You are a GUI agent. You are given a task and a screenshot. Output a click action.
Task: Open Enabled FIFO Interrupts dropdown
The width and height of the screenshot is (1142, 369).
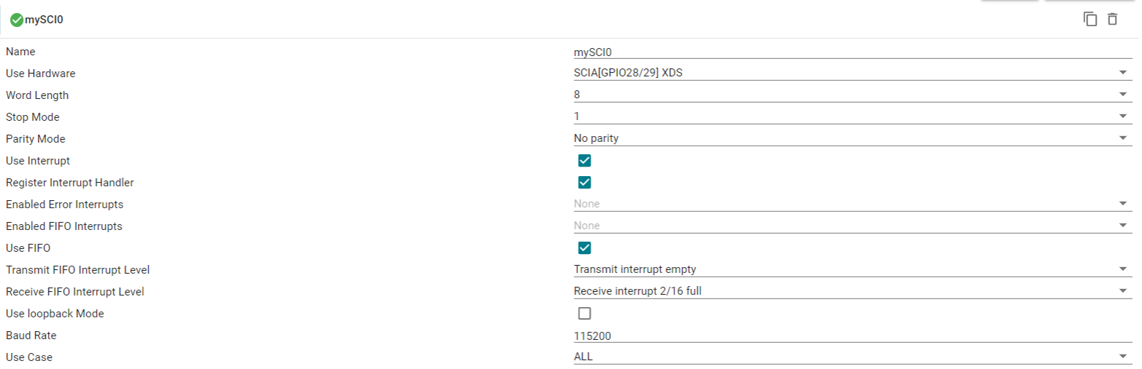click(x=853, y=226)
